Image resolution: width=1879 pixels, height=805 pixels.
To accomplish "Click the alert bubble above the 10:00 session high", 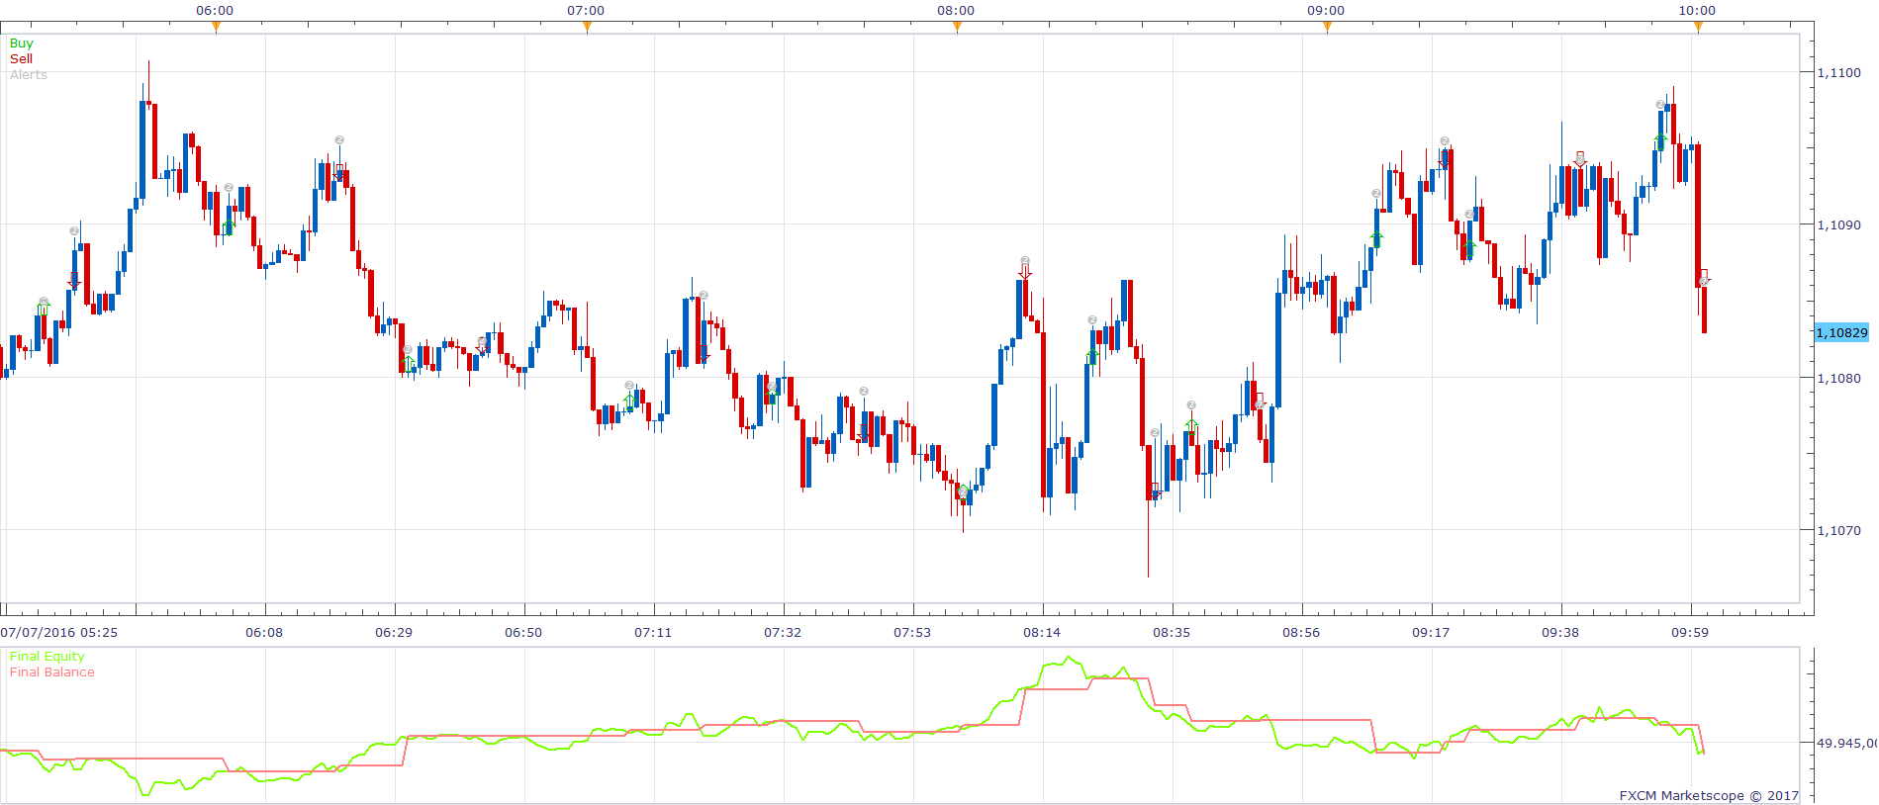I will point(1660,105).
